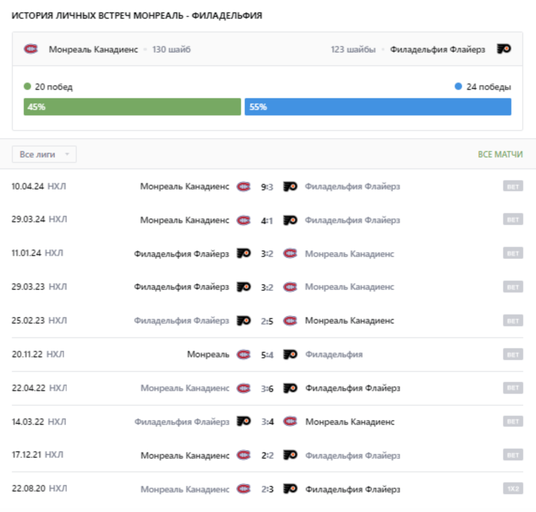Click Canadiens logo in 25.02.23 match row
Screen dimensions: 536x512
(x=290, y=321)
